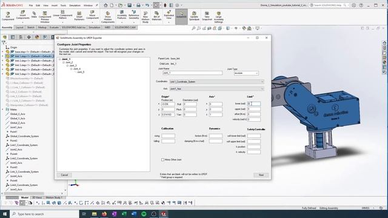The width and height of the screenshot is (388, 218).
Task: Select Link1_Coordinate_System in the feature tree
Action: [x=24, y=145]
